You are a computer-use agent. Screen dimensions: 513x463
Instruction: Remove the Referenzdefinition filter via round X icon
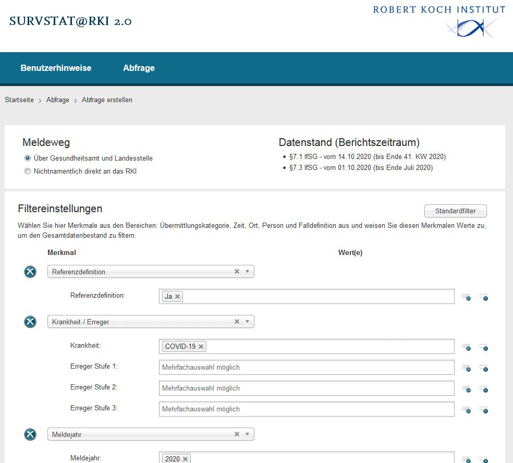[x=30, y=272]
